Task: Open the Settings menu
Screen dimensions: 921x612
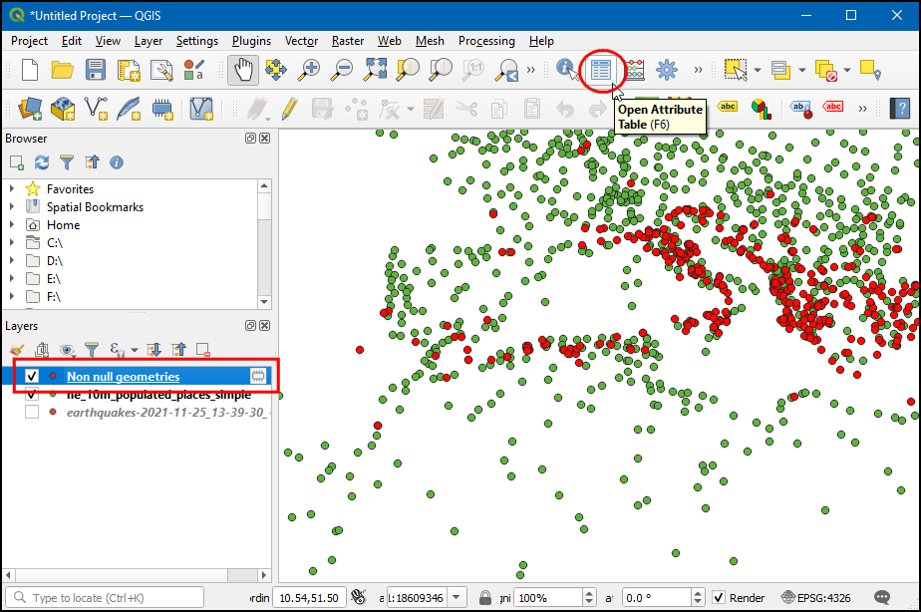Action: (x=197, y=41)
